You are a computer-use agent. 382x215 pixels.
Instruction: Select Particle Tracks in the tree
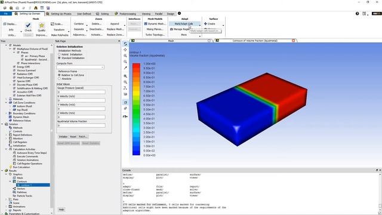[x=24, y=196]
